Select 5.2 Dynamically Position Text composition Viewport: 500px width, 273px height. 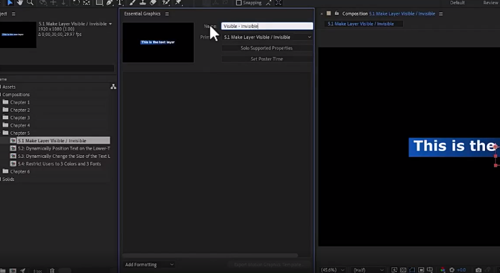tap(60, 148)
